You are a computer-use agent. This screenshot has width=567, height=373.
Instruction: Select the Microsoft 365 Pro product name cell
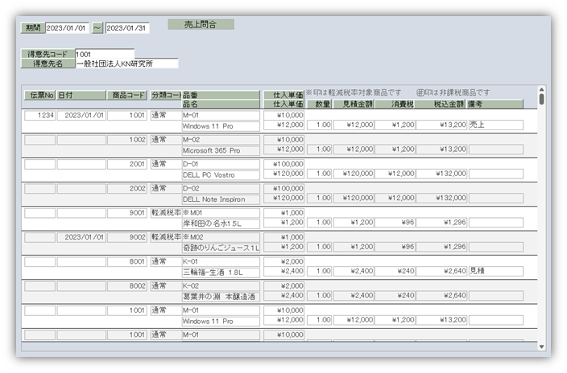(220, 150)
